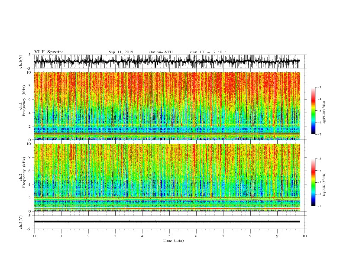Click the 'Sep. 11, 2018' date label
The width and height of the screenshot is (343, 265).
click(x=121, y=52)
